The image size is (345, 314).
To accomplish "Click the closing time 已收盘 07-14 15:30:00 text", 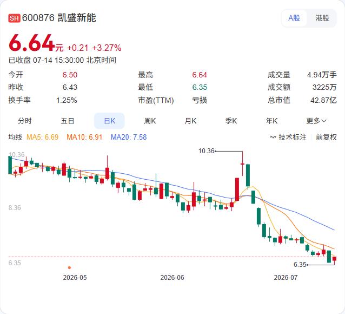I will point(62,60).
